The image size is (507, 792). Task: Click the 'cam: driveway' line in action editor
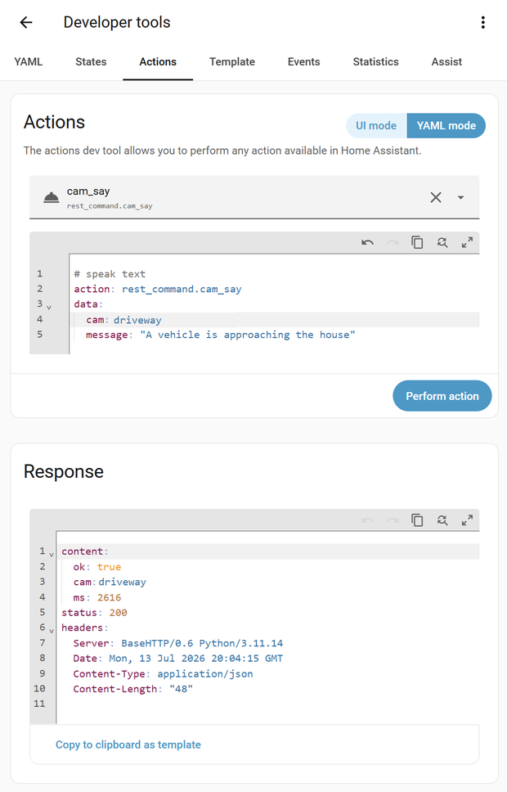[x=123, y=320]
